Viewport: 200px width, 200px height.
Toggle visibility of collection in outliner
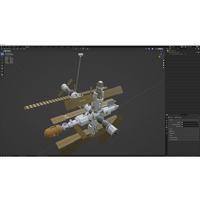point(197,52)
